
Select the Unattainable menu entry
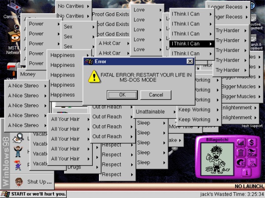[x=155, y=112]
